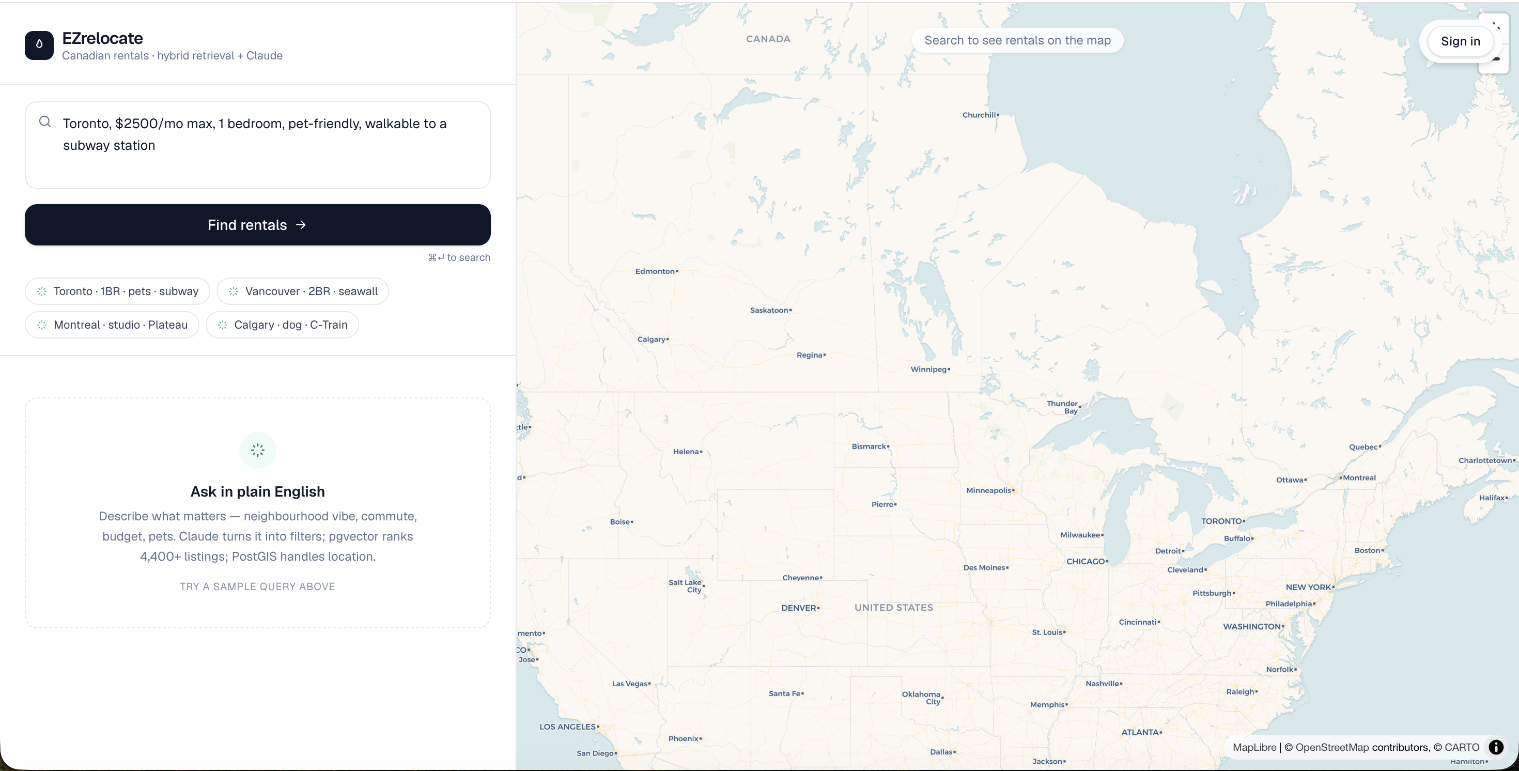
Task: Open the MapLibre attribution link
Action: (1254, 747)
